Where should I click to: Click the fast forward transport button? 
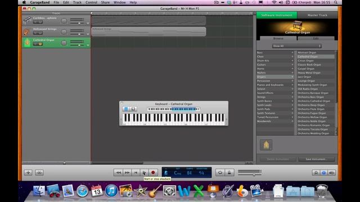(127, 172)
